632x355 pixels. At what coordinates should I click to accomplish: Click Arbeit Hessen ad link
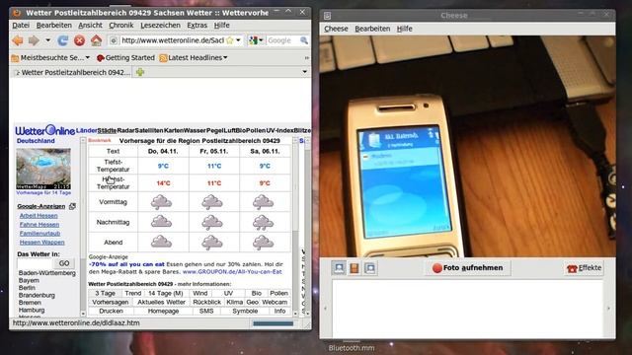pos(39,216)
